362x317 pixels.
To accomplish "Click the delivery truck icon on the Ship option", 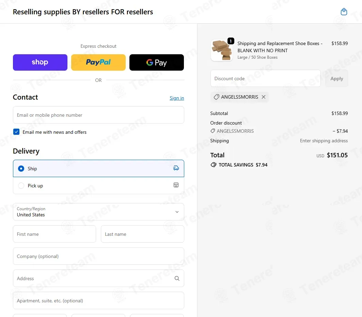I will click(x=176, y=168).
